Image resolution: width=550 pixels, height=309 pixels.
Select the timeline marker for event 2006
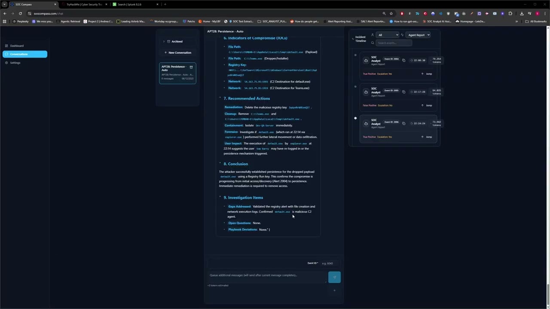[x=355, y=118]
